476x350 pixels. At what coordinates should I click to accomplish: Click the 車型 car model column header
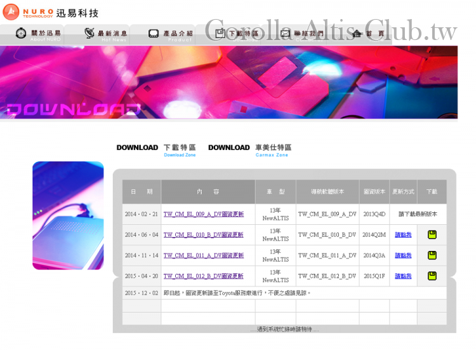click(275, 192)
